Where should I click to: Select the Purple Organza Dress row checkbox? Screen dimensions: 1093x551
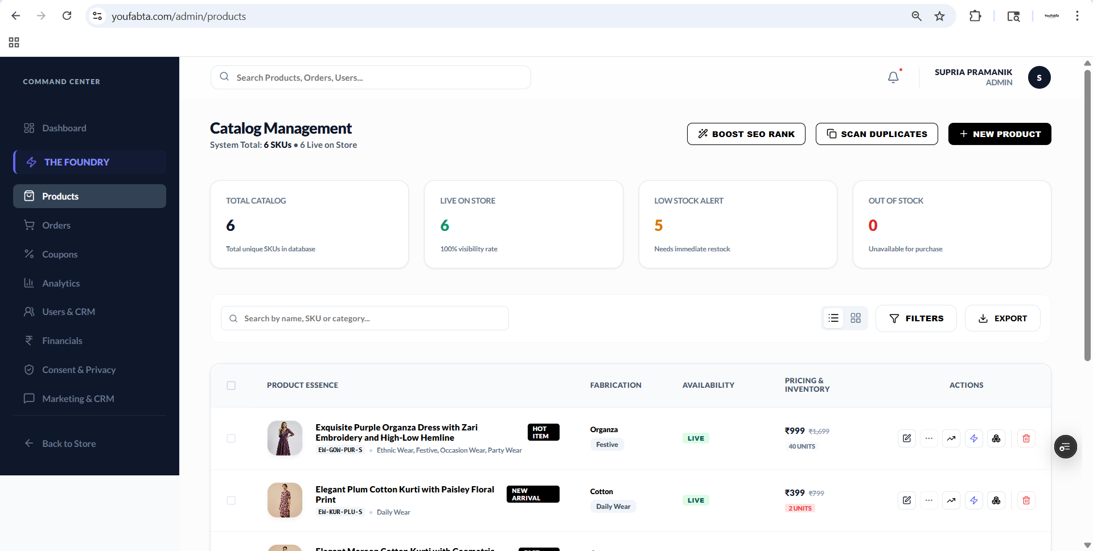(231, 438)
